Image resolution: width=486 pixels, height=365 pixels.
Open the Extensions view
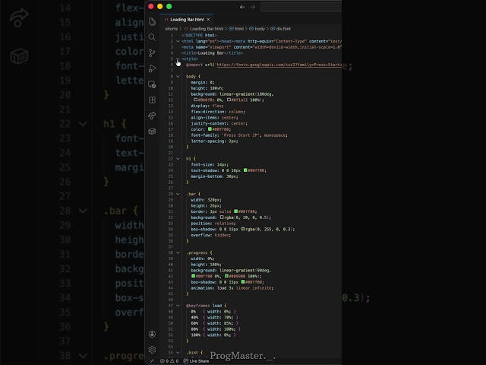(x=152, y=100)
